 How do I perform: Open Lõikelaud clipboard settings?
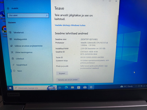[x=20, y=59]
